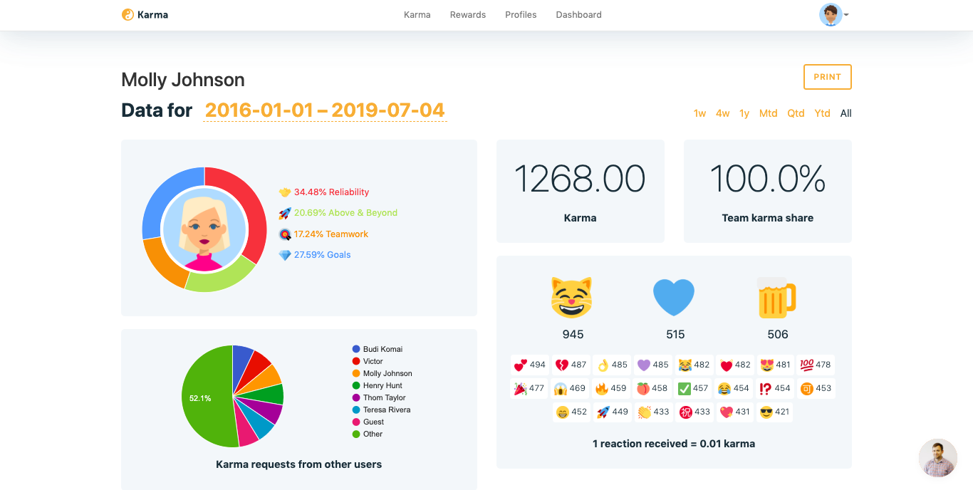Select the screaming face reaction showing 469

[x=570, y=388]
